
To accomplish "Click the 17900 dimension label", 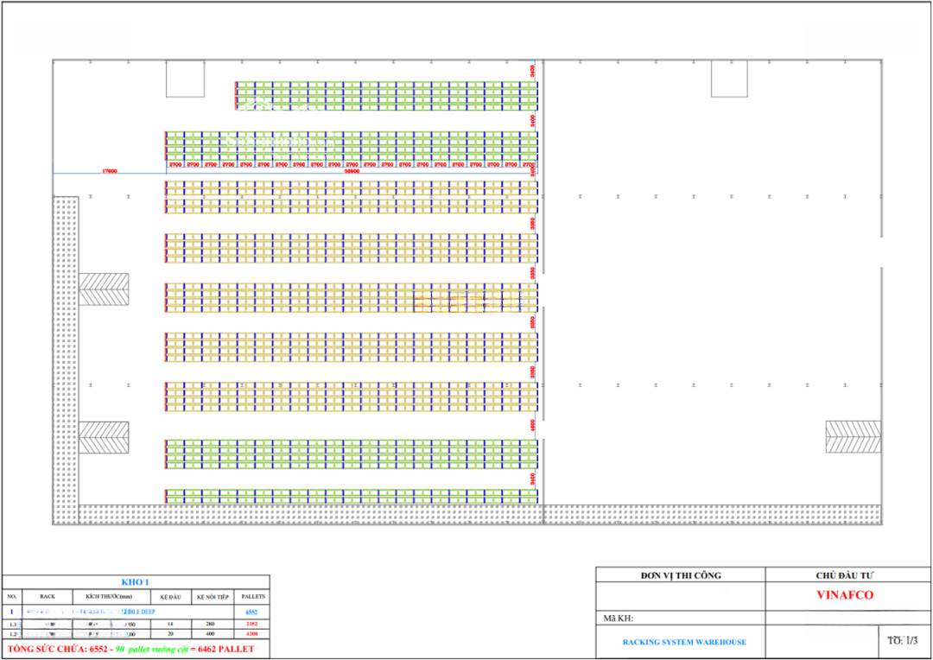I will pyautogui.click(x=109, y=171).
